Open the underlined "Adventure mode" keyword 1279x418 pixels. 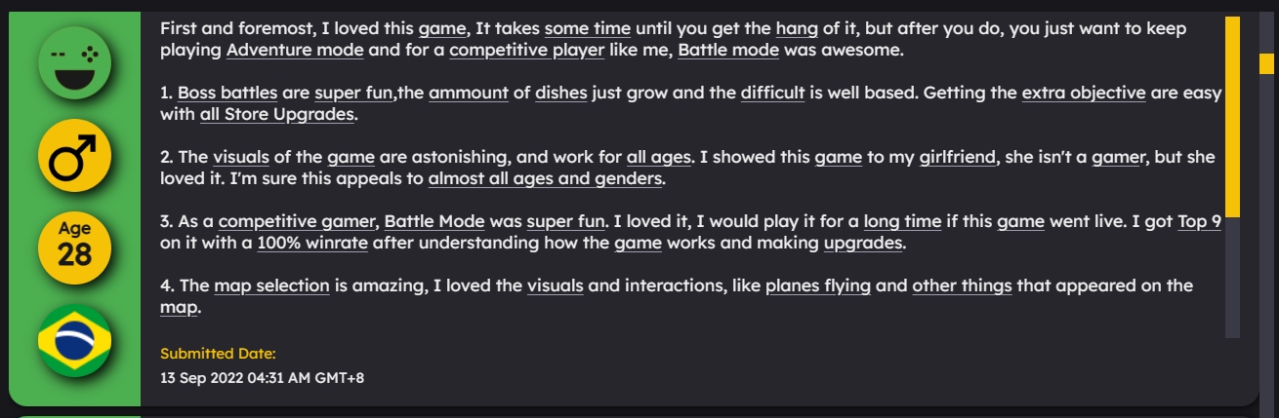point(295,49)
